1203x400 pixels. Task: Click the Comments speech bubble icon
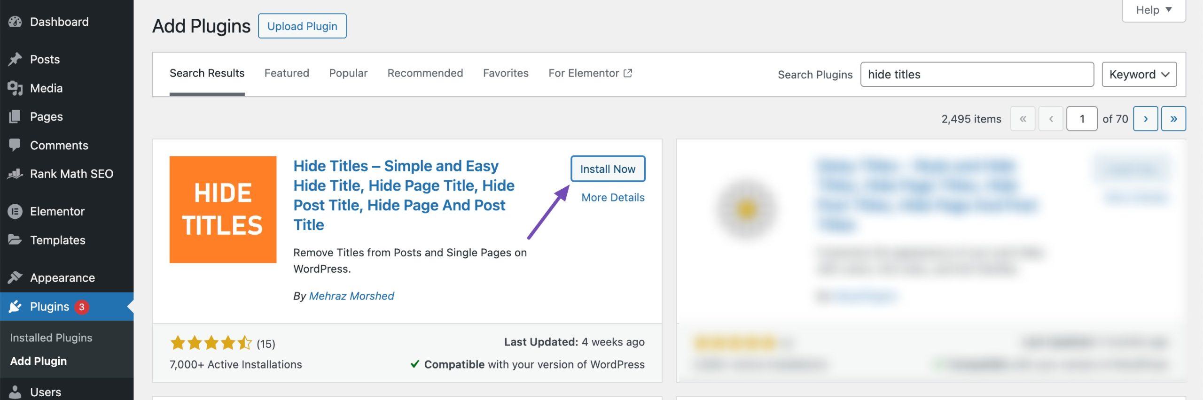click(x=15, y=145)
